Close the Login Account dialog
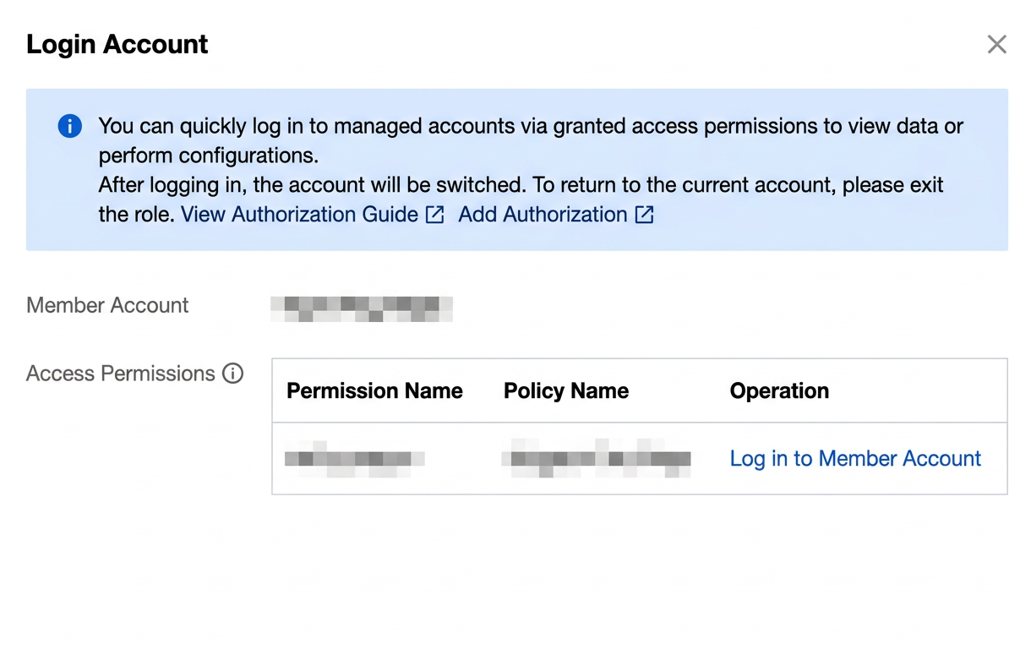 pyautogui.click(x=997, y=45)
